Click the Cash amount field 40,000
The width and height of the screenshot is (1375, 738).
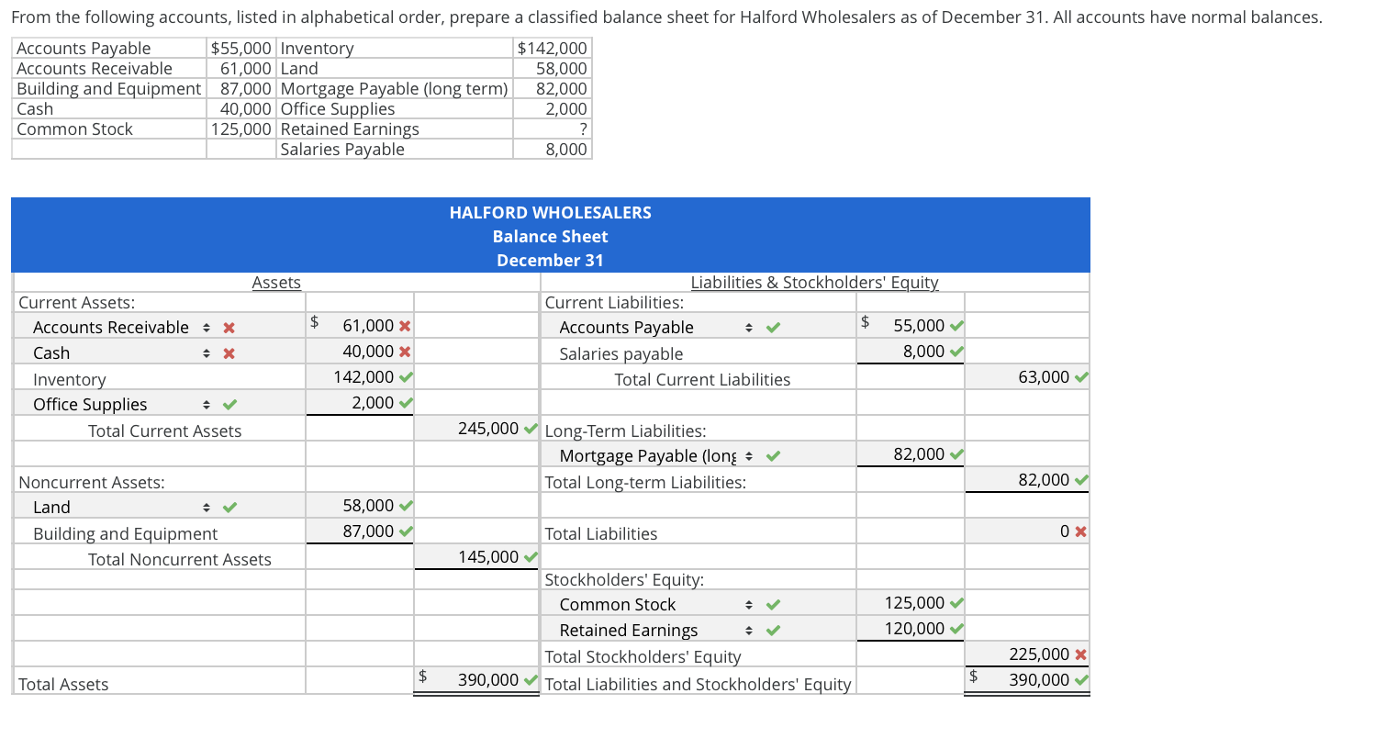[x=360, y=352]
